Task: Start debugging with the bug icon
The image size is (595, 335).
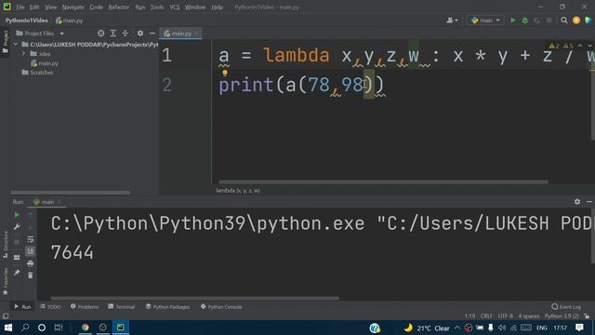Action: click(524, 20)
